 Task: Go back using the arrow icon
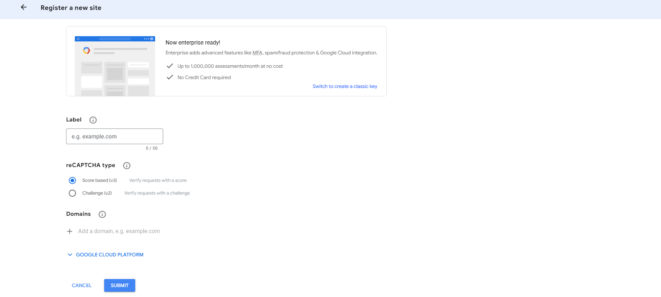coord(24,7)
